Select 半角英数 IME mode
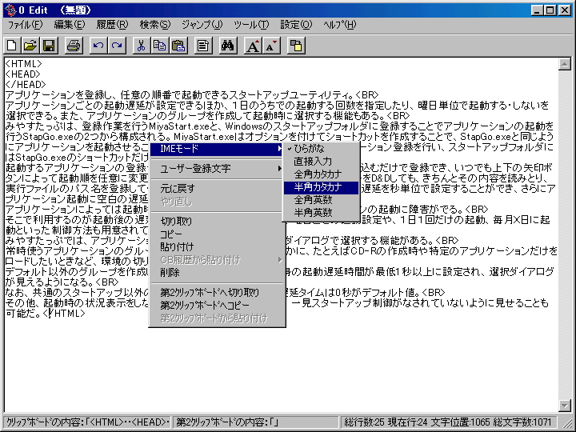The image size is (576, 432). (x=321, y=213)
